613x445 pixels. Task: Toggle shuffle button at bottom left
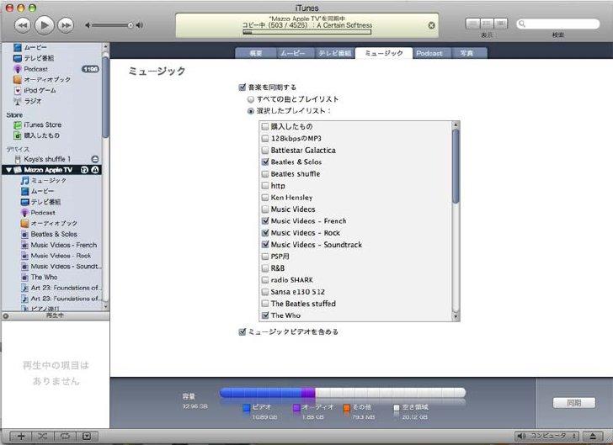[43, 437]
